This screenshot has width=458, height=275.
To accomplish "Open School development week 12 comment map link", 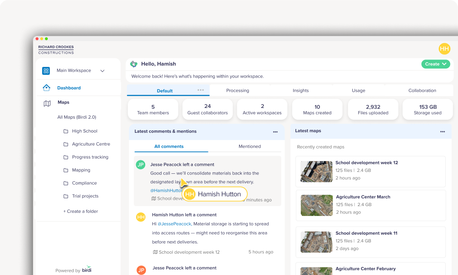I will pyautogui.click(x=186, y=252).
